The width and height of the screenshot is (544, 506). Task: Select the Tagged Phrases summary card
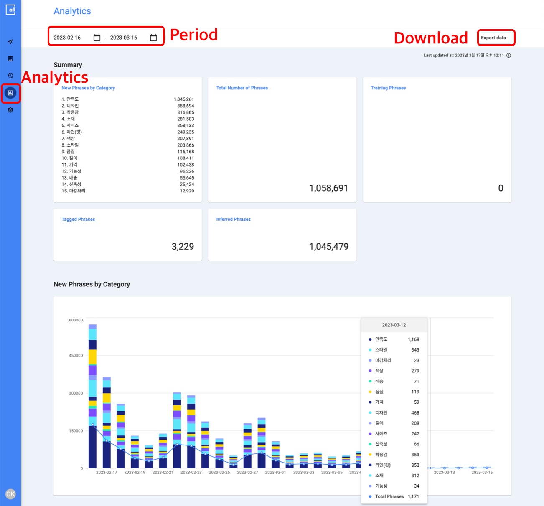point(127,235)
